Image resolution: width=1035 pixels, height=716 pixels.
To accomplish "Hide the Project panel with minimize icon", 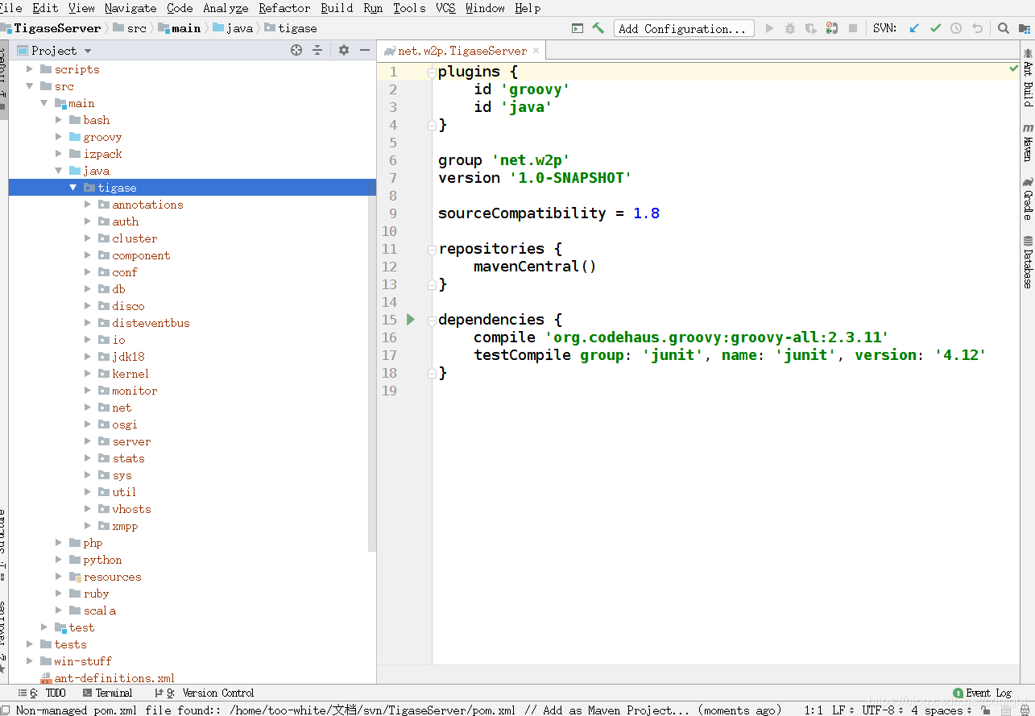I will (x=365, y=50).
